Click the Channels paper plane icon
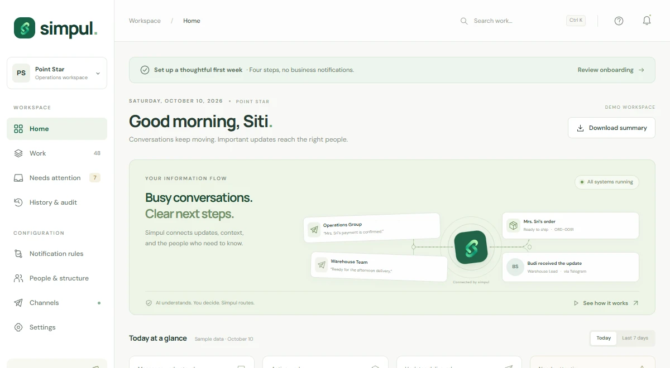Image resolution: width=670 pixels, height=368 pixels. point(18,303)
